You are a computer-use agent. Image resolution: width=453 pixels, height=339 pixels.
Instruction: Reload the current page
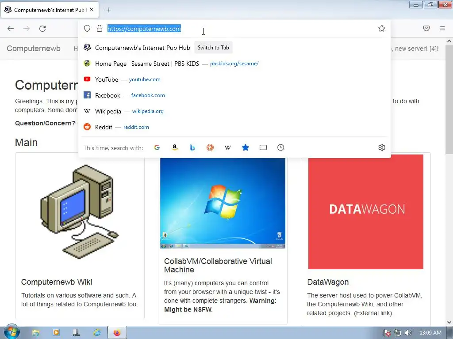[x=42, y=28]
